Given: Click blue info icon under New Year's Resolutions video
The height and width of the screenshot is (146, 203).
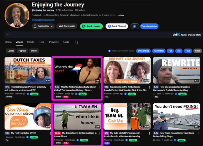Looking at the screenshot, I should (x=175, y=140).
